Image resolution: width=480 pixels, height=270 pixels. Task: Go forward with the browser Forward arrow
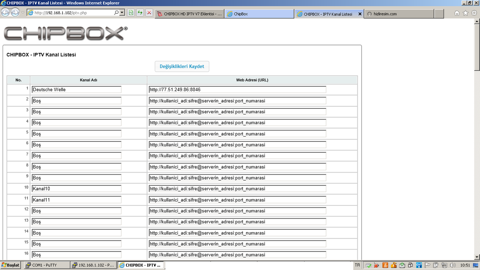tap(15, 12)
